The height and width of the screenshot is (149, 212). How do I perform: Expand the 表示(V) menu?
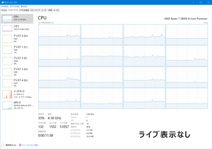[x=24, y=6]
